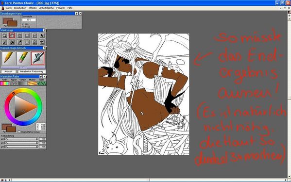
Task: Open the Fenster menu
Action: point(61,8)
